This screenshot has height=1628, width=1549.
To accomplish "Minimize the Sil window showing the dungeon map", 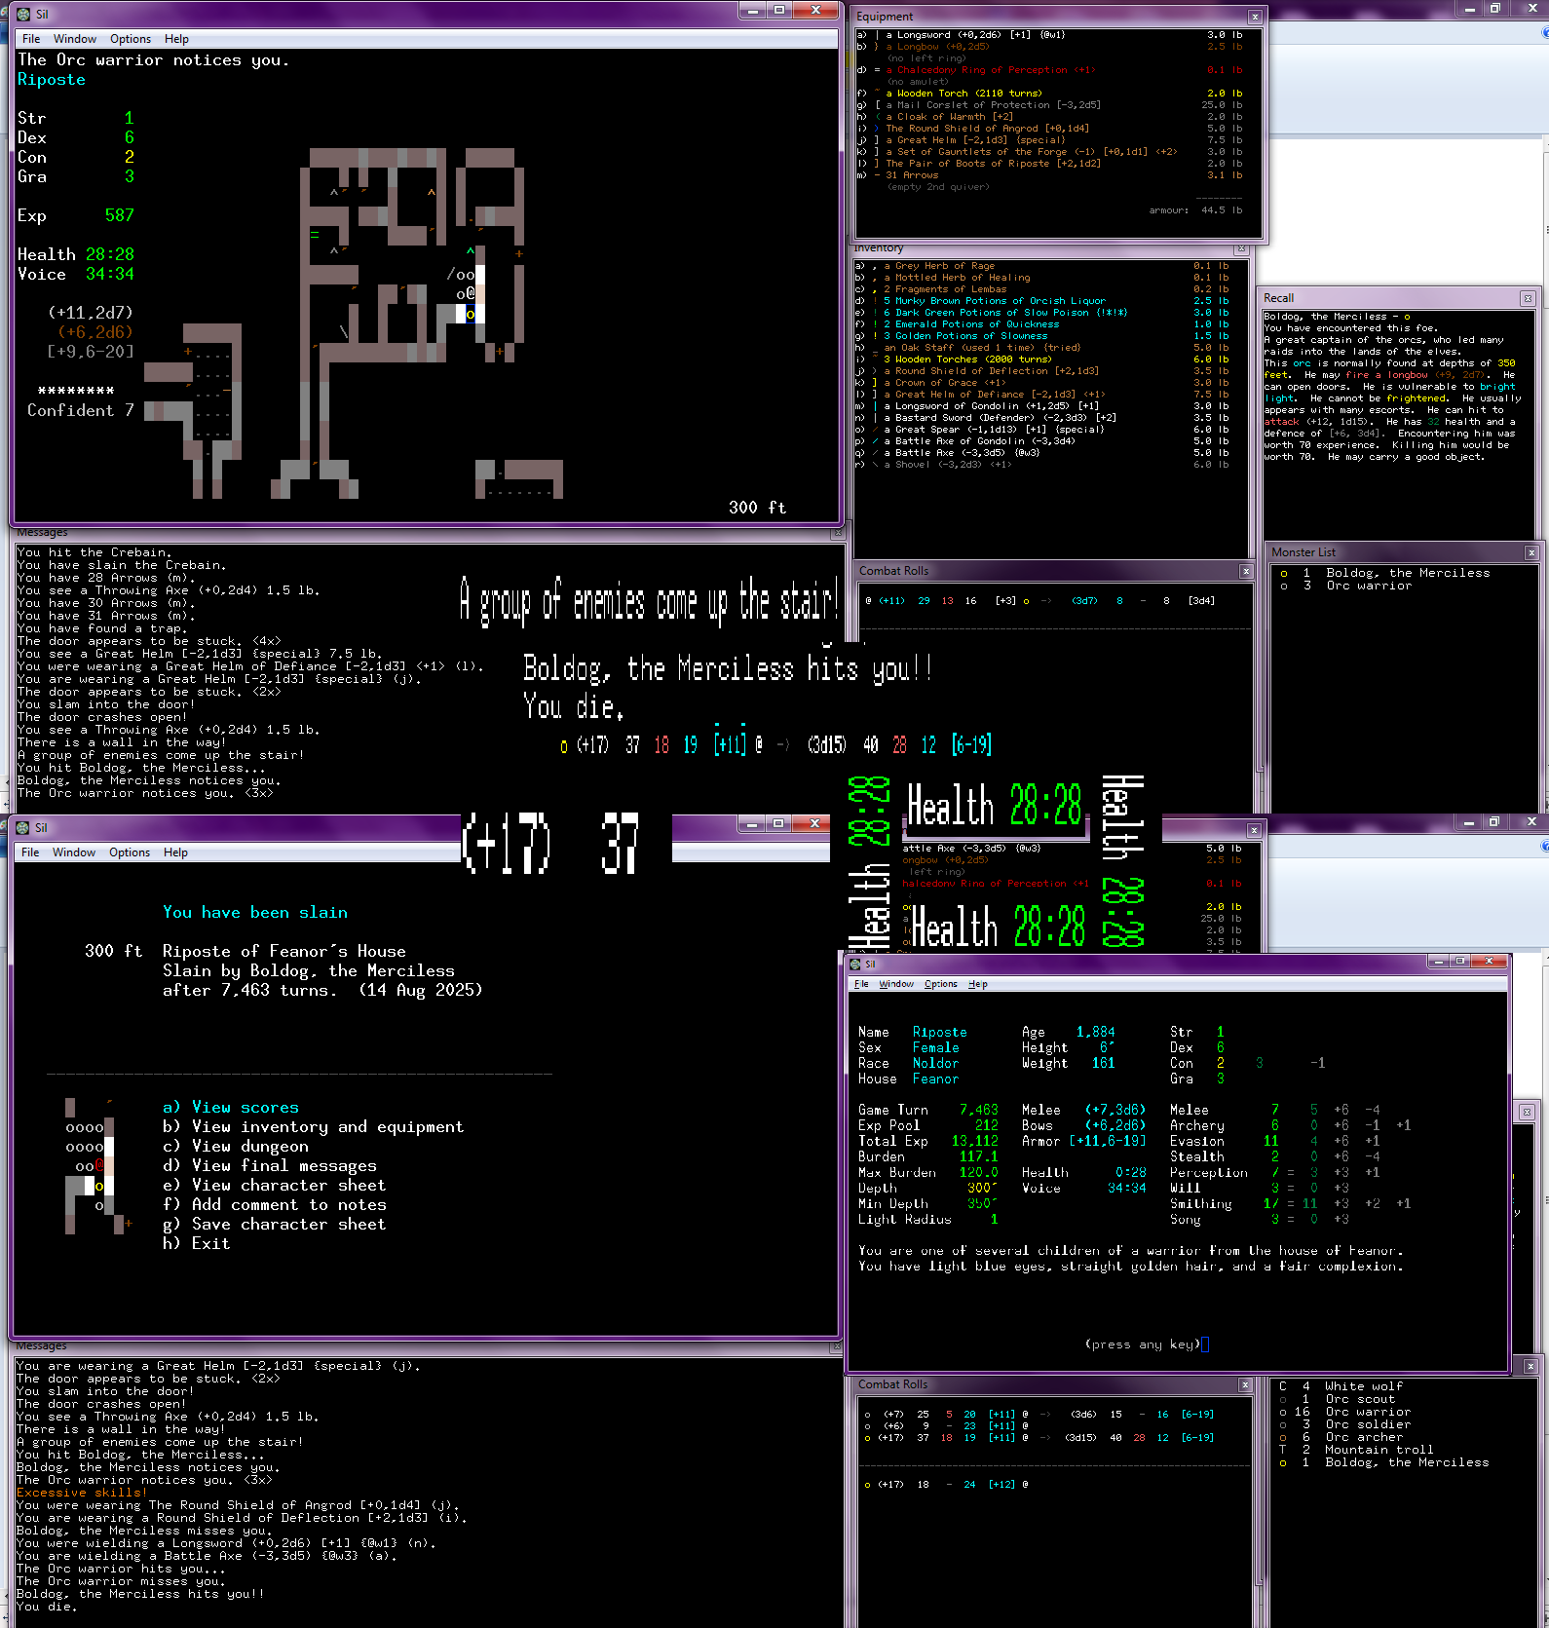I will 752,11.
